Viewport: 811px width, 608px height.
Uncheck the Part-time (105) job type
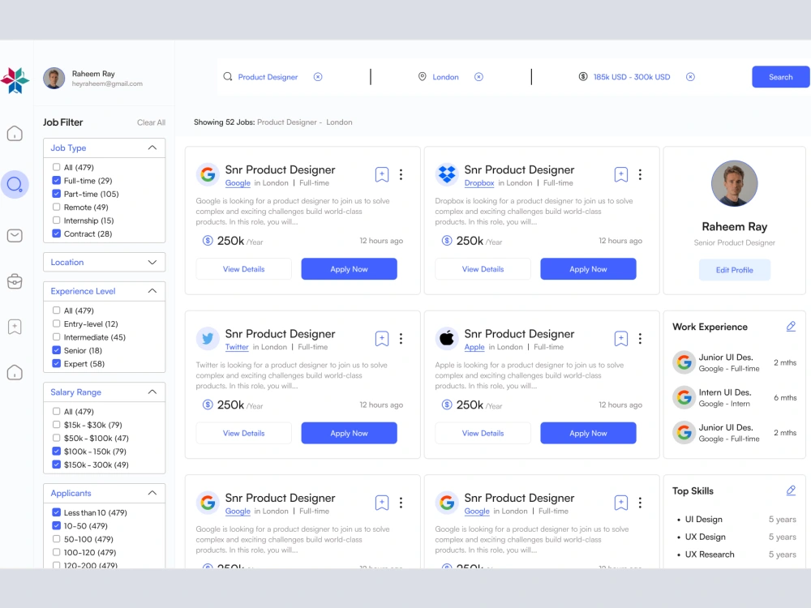coord(57,194)
